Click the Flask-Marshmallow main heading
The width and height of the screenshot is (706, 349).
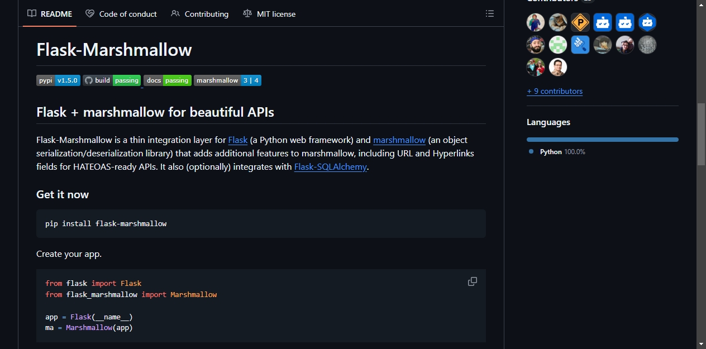pos(114,50)
